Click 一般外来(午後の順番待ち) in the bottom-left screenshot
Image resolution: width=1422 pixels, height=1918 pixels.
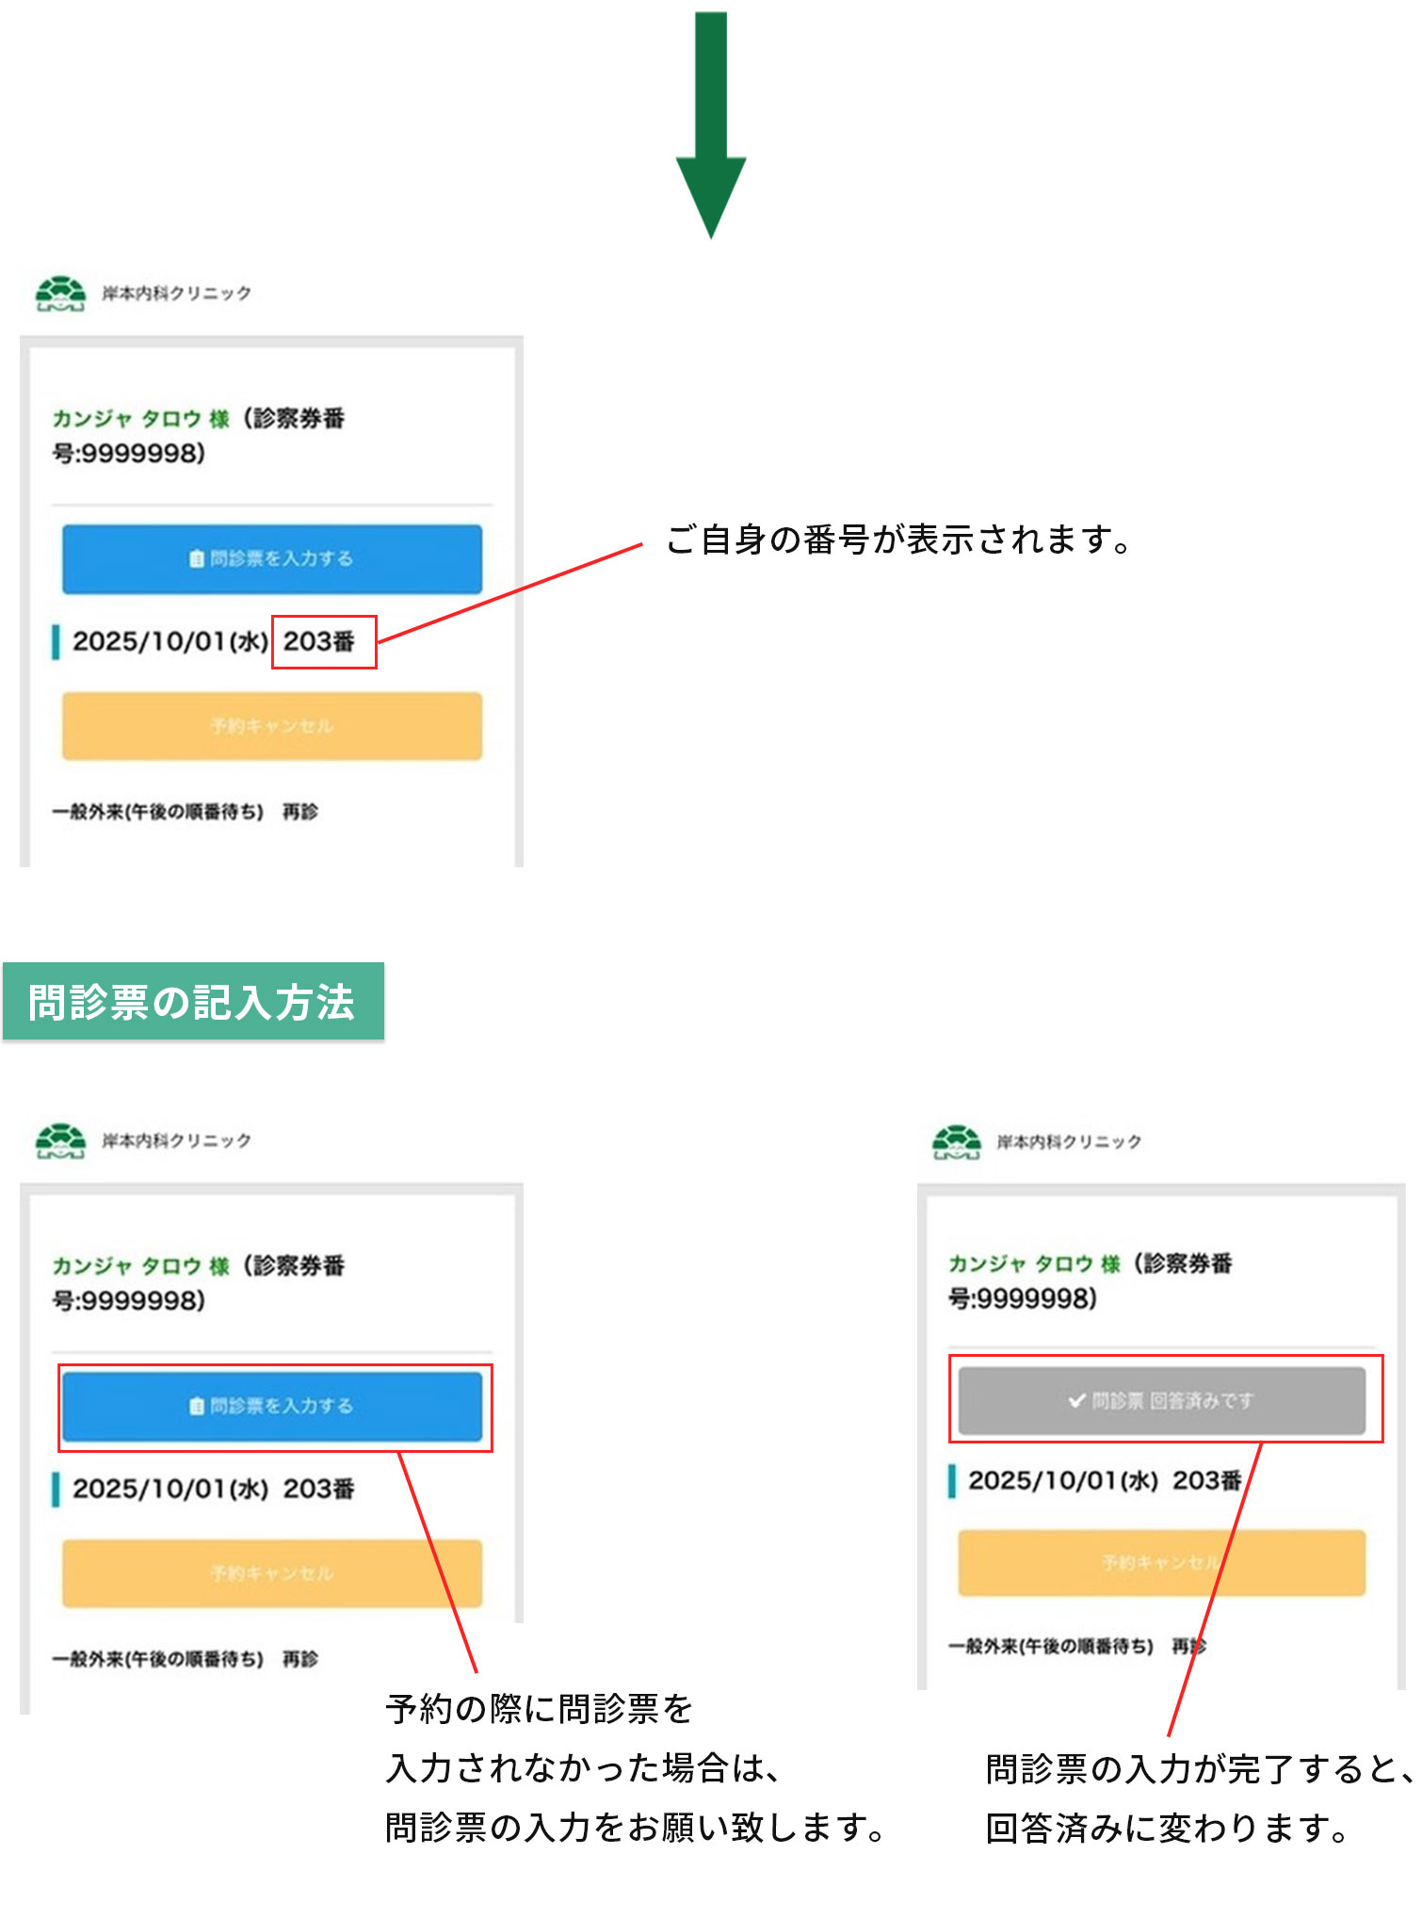(x=158, y=1659)
